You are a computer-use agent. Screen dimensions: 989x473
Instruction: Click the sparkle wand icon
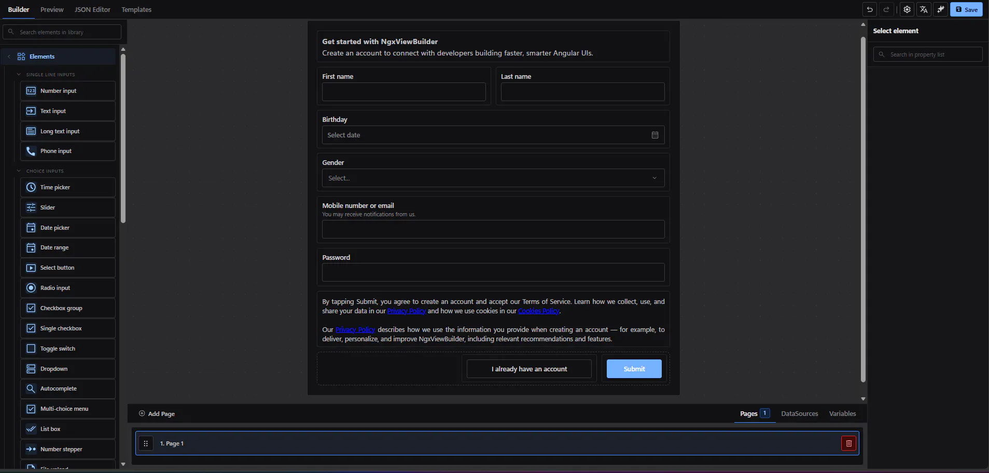(940, 9)
